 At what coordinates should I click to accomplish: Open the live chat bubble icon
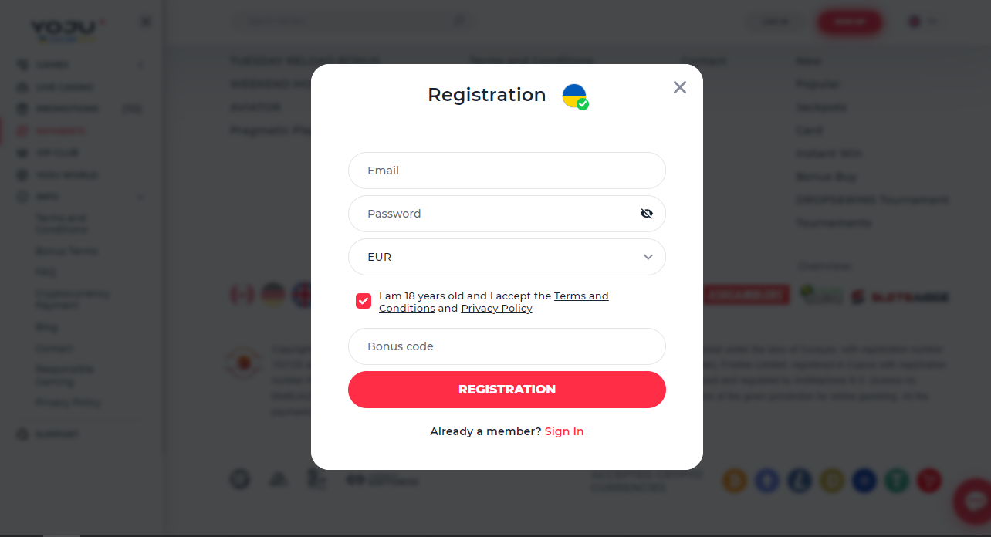pyautogui.click(x=973, y=502)
